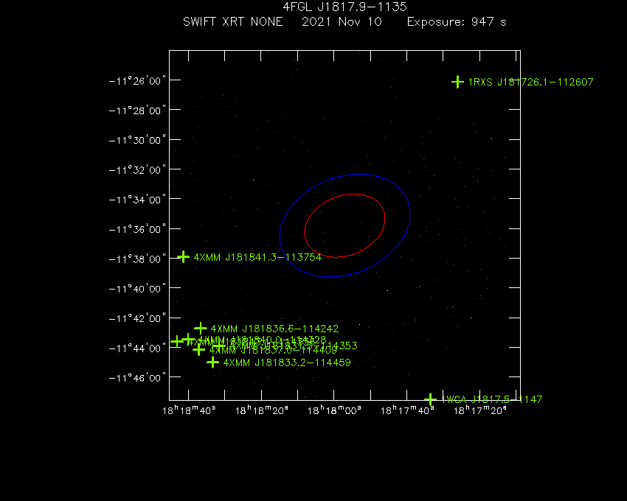Click the -11°40'00" declination axis label

click(137, 289)
